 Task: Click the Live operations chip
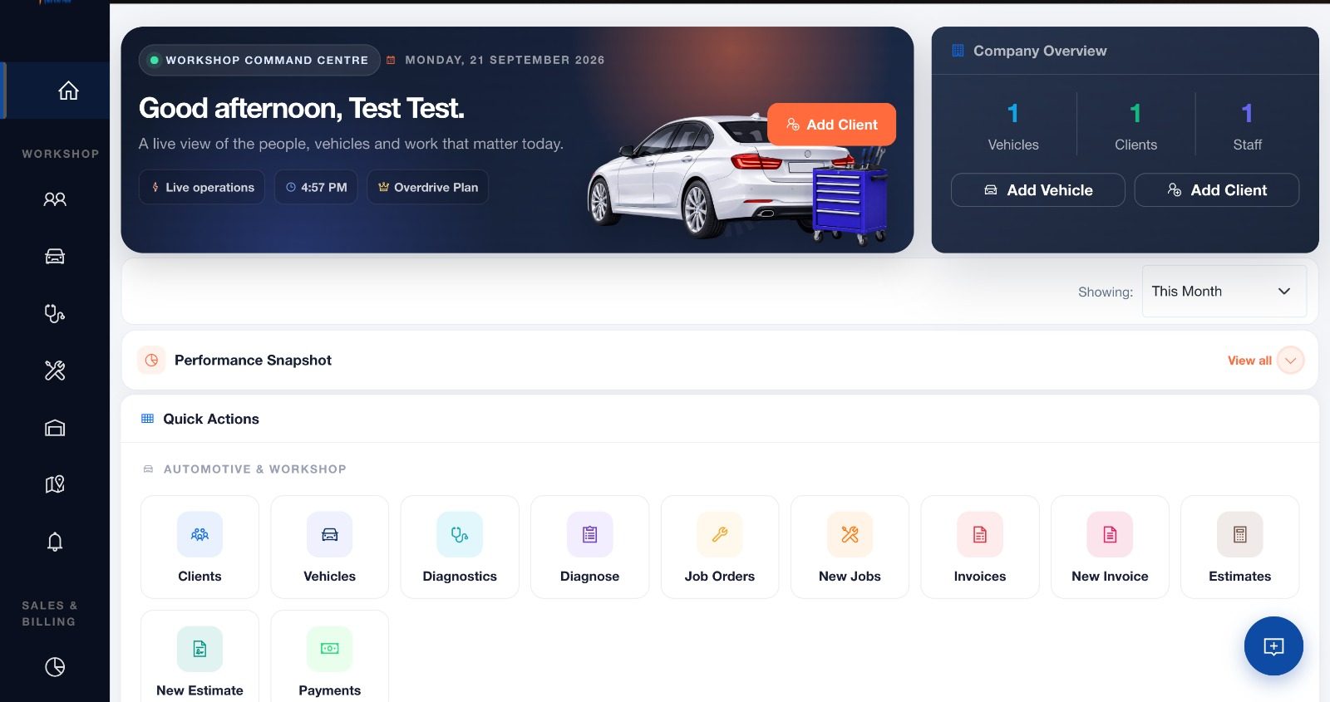coord(202,188)
